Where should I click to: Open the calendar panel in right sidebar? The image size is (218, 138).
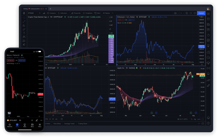click(x=208, y=29)
